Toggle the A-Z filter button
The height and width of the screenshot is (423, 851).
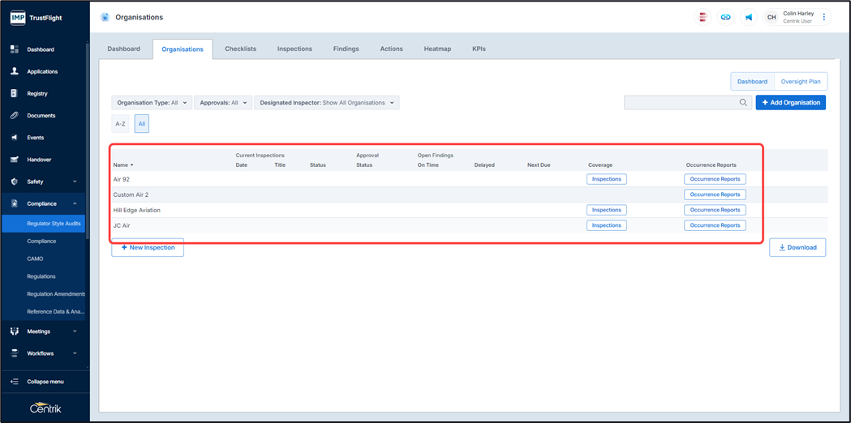click(120, 124)
